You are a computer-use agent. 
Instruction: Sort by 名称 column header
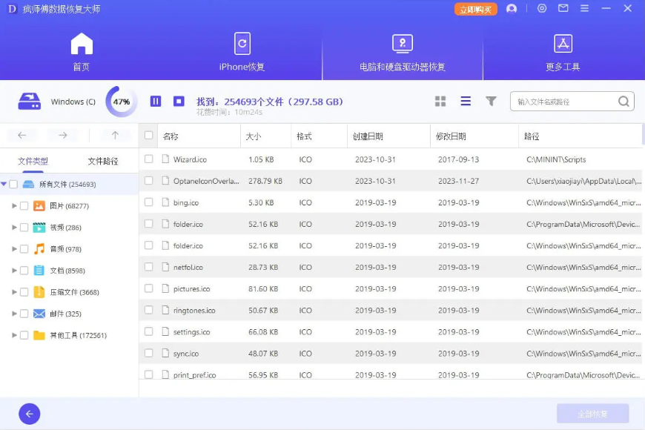171,136
